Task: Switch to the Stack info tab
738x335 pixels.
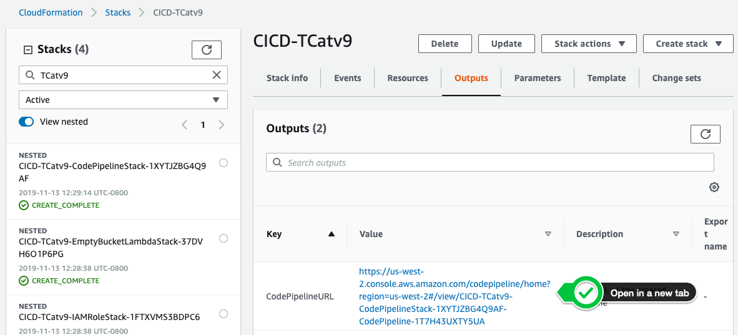Action: click(x=287, y=78)
